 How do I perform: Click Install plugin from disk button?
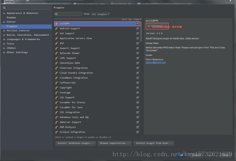(154, 144)
